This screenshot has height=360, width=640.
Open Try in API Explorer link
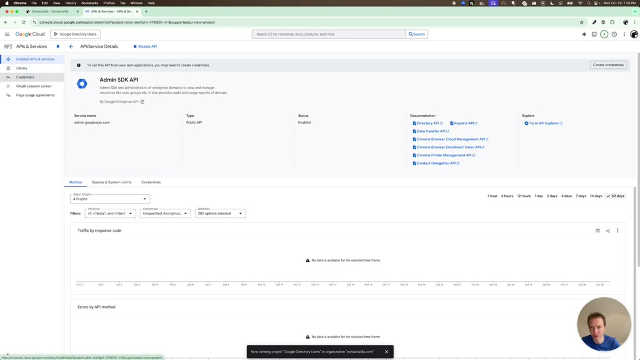point(543,123)
